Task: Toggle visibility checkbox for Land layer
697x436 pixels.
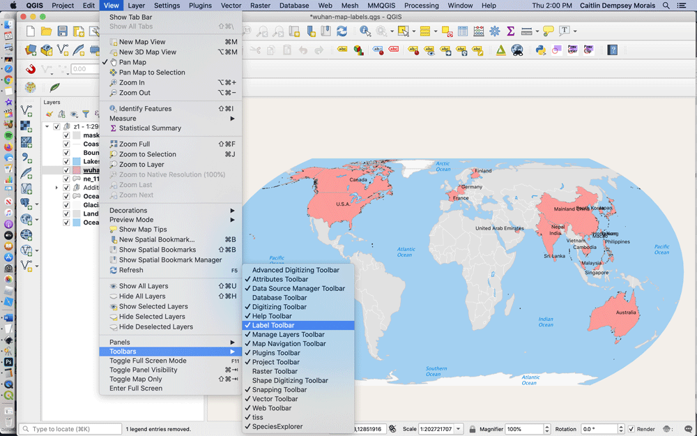Action: click(x=66, y=213)
